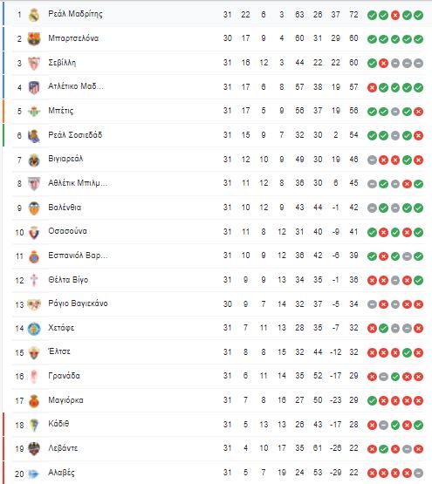The width and height of the screenshot is (432, 484).
Task: Click the Real Madrid club crest
Action: (34, 15)
